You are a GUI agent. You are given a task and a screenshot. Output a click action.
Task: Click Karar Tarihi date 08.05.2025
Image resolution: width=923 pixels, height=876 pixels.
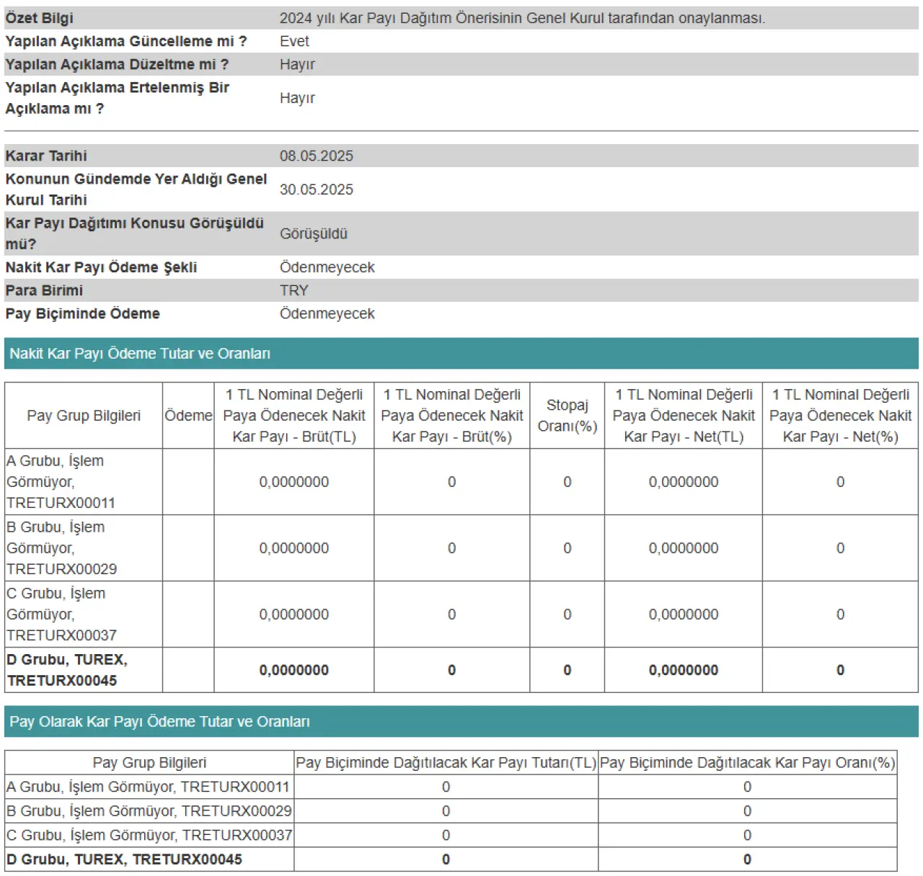[x=317, y=156]
